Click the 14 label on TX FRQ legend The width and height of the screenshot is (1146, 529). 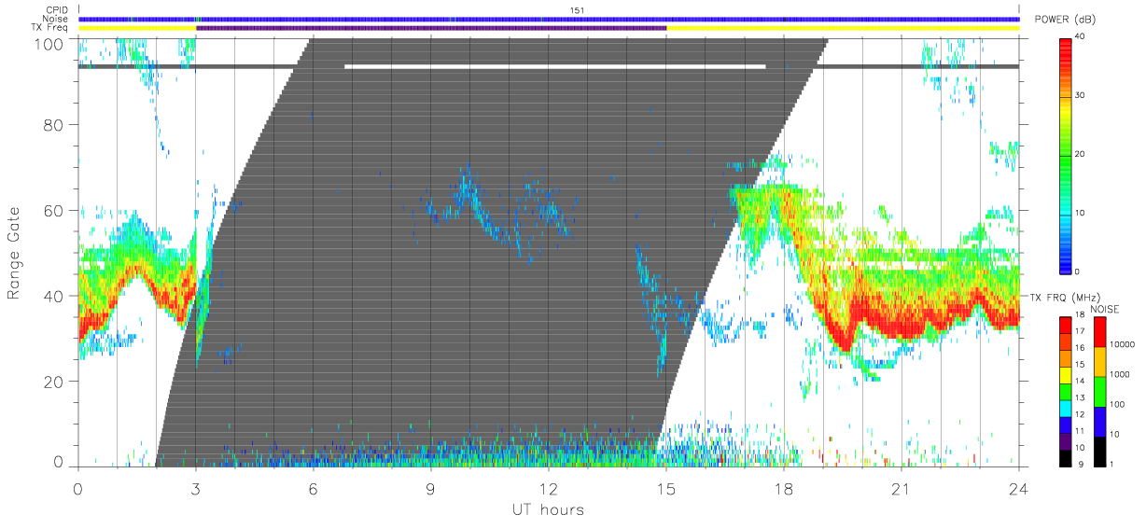pyautogui.click(x=1078, y=383)
